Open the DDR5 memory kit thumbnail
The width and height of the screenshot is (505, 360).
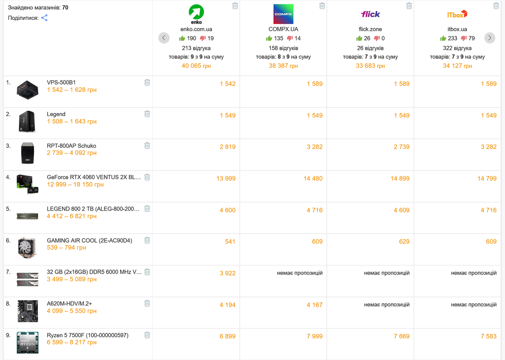pos(27,279)
